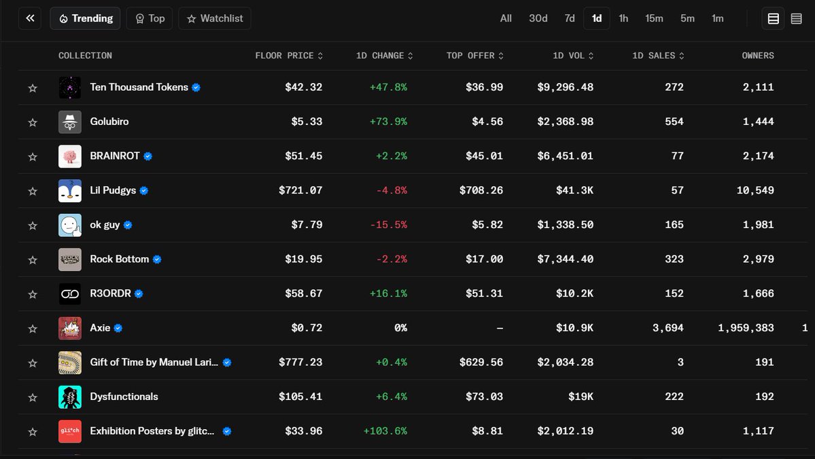Open Lil Pudgys penguin thumbnail
The image size is (815, 459).
[69, 191]
